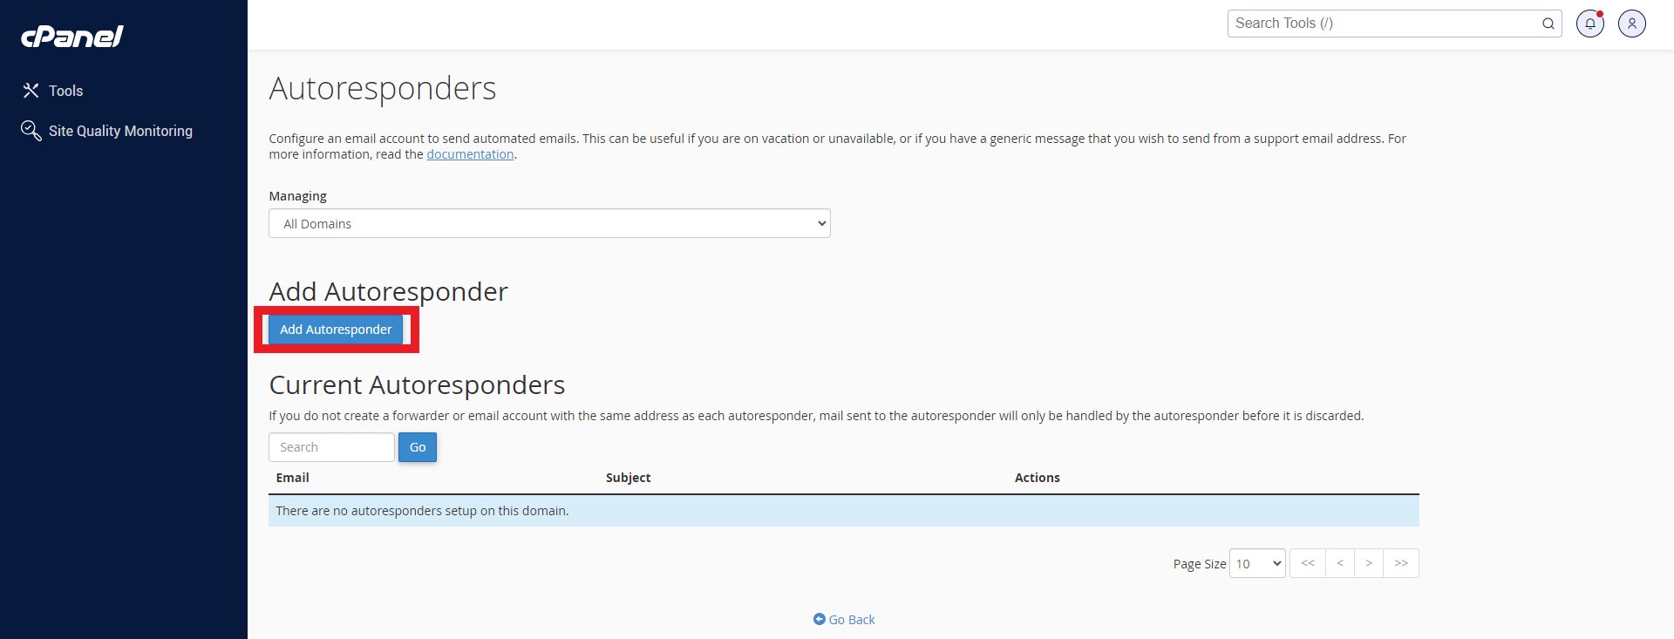
Task: Sort by the Email column header
Action: 292,478
